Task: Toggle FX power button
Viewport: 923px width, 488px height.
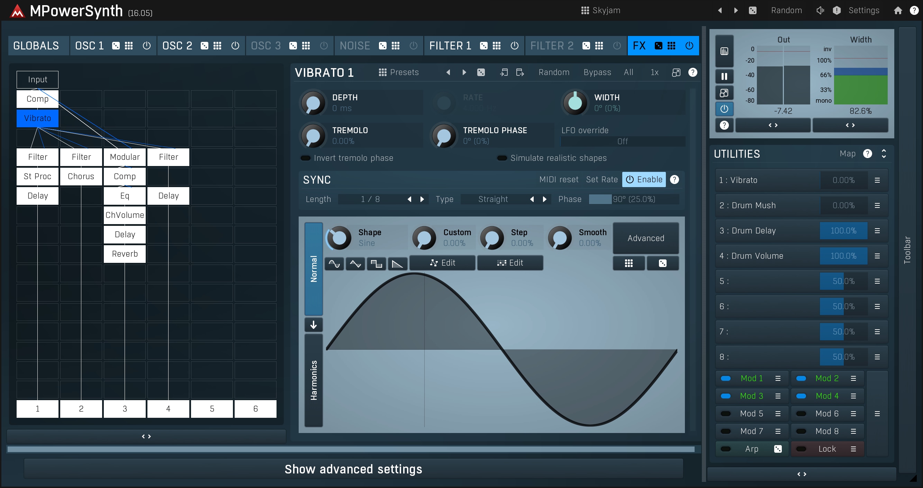Action: 689,45
